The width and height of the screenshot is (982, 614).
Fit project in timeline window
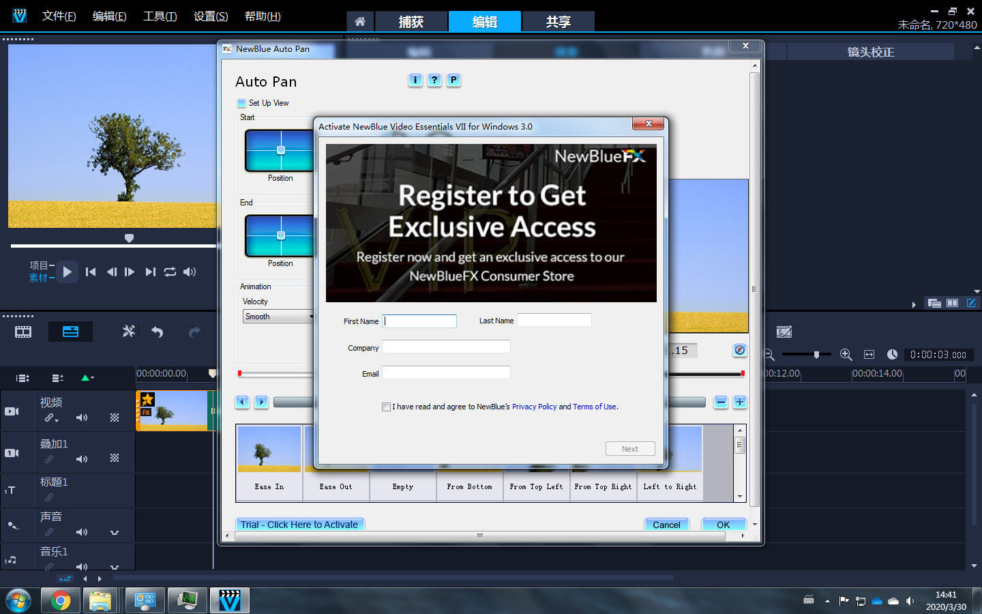(869, 355)
